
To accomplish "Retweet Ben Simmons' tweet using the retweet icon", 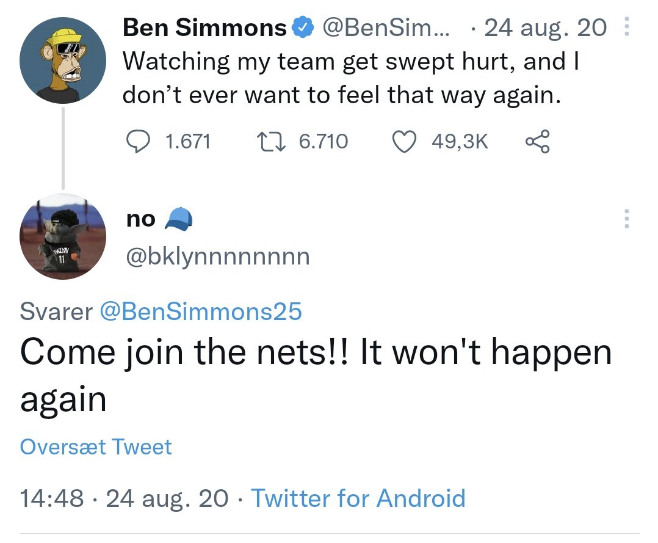I will tap(271, 141).
